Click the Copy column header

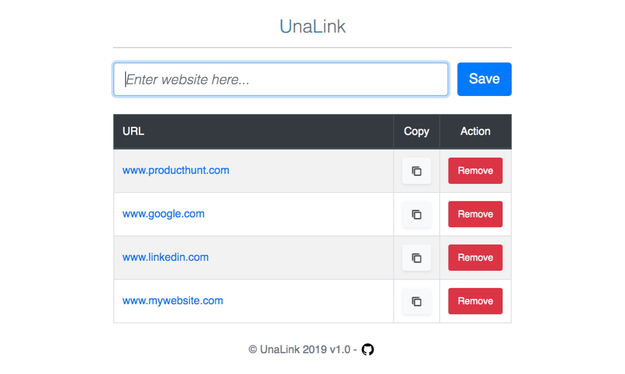click(416, 131)
